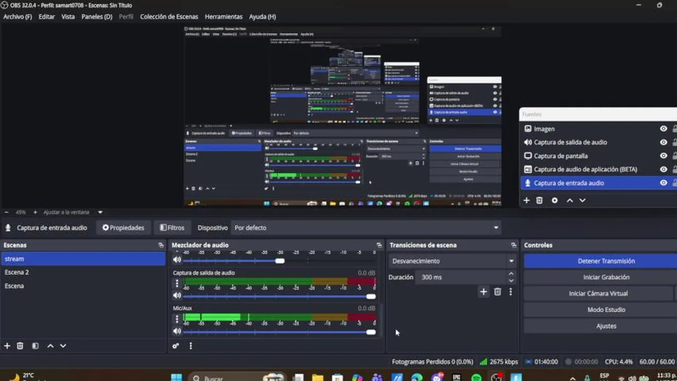Open File Explorer from taskbar
The image size is (677, 381).
pyautogui.click(x=317, y=377)
